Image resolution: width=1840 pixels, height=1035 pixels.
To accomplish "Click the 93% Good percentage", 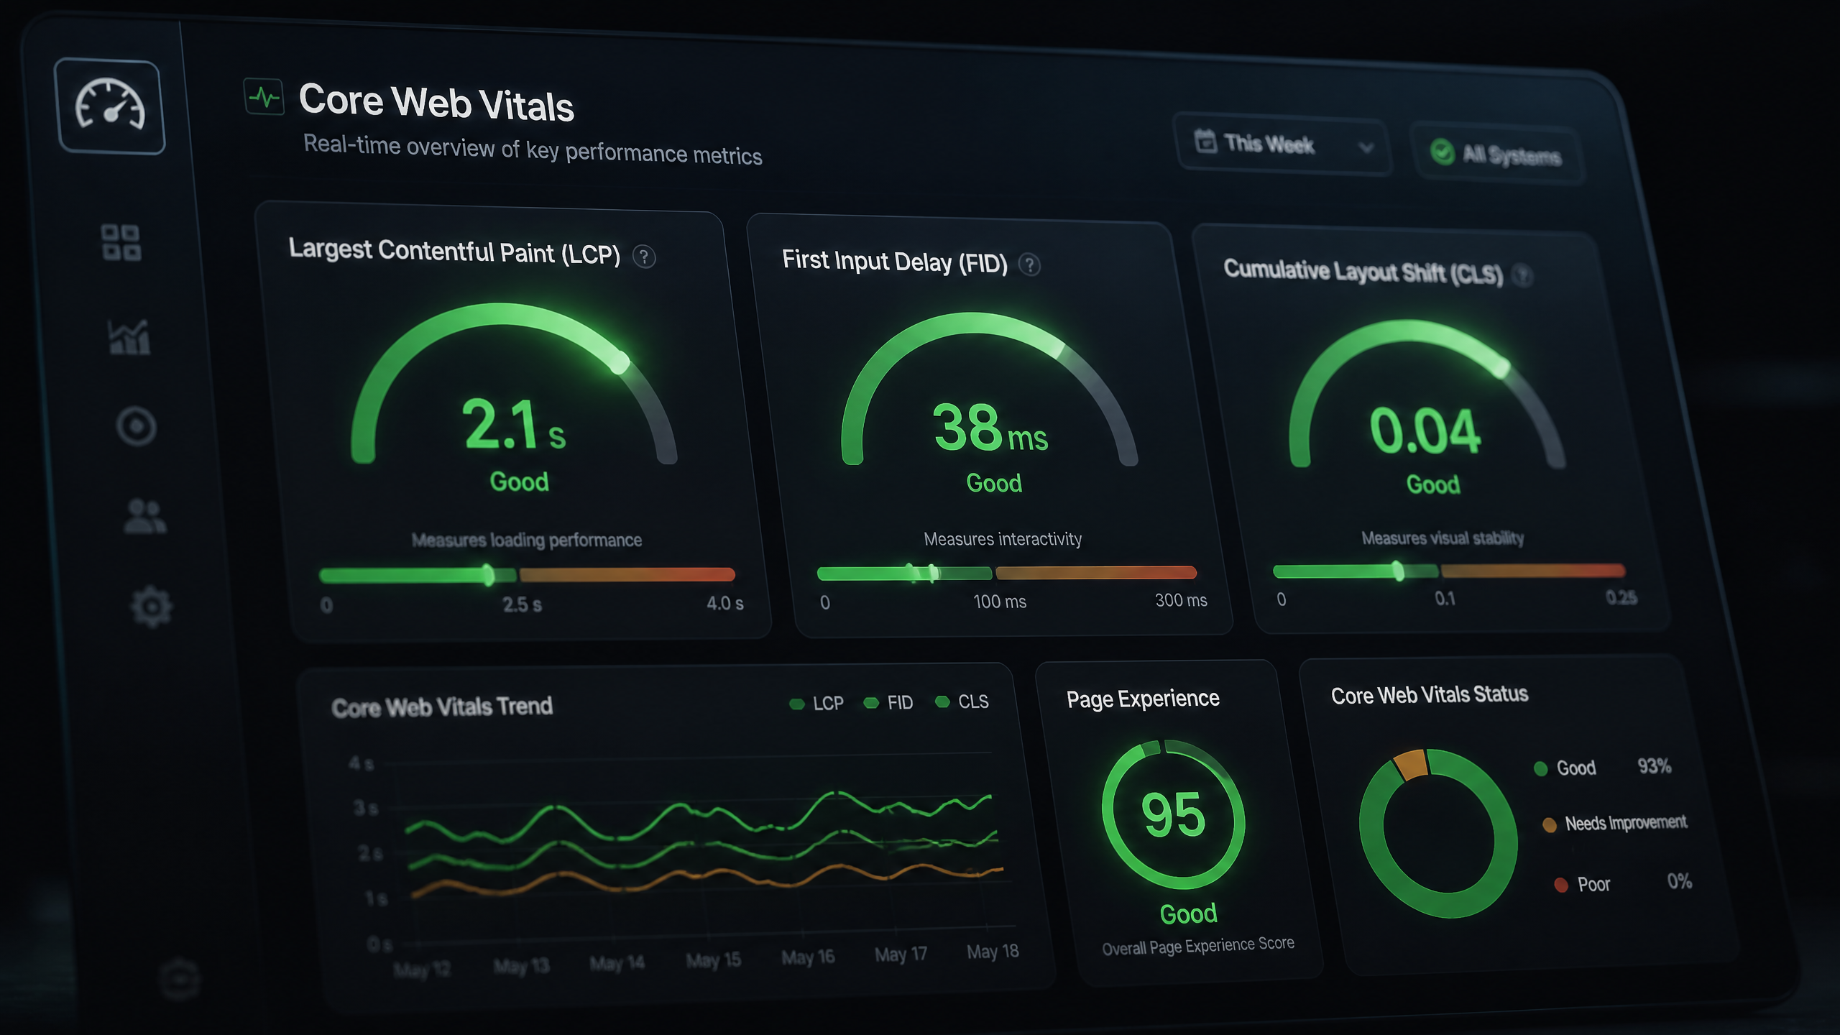I will [1654, 766].
